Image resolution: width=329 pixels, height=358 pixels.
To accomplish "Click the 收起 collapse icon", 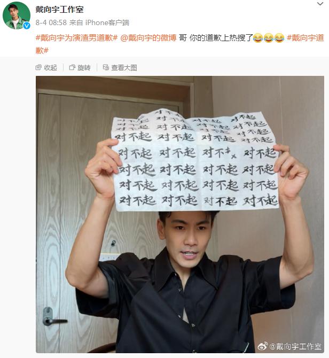I will [38, 67].
